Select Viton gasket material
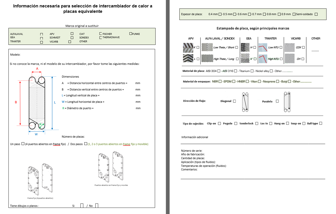 (x=259, y=81)
